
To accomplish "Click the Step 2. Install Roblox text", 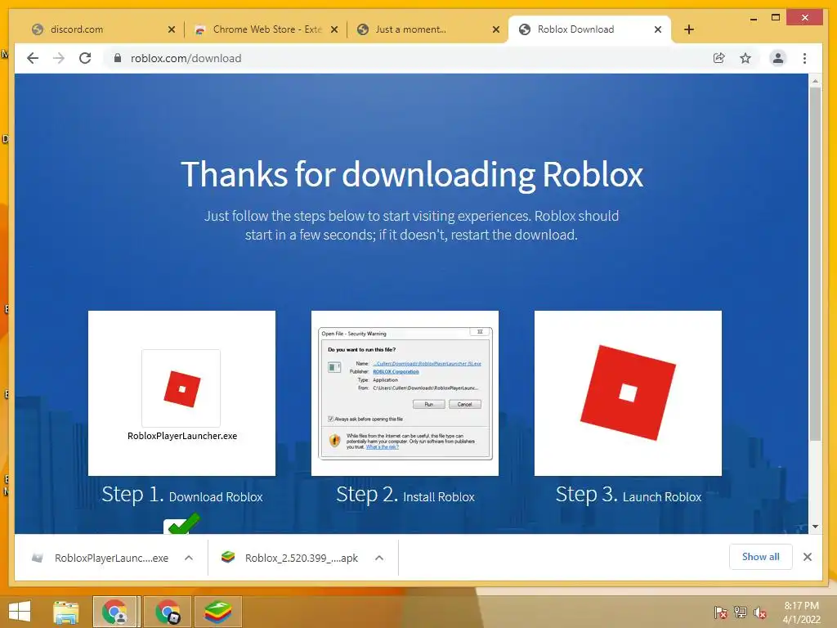I will [x=405, y=495].
